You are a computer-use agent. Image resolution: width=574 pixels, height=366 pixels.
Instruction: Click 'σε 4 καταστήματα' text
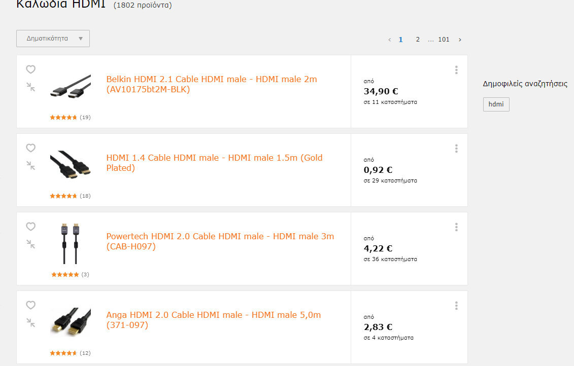[x=388, y=338]
